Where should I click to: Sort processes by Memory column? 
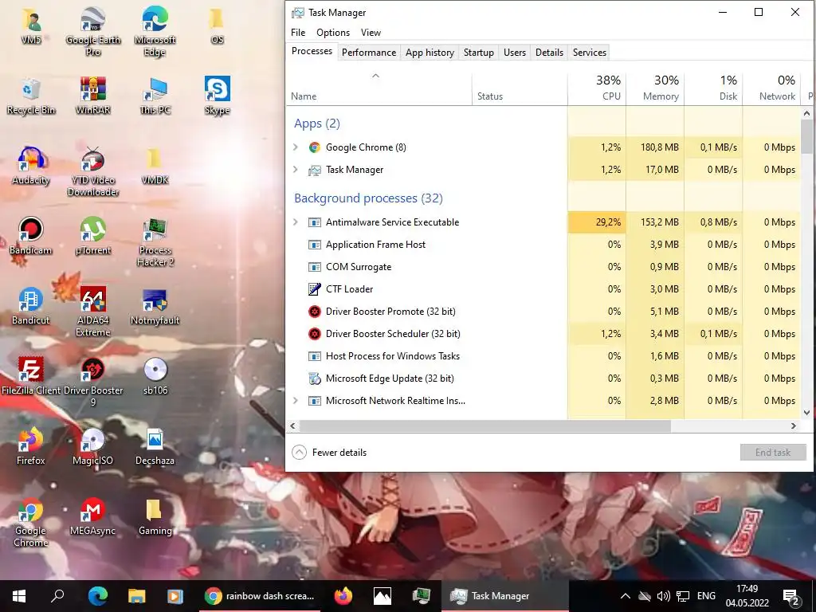(655, 88)
